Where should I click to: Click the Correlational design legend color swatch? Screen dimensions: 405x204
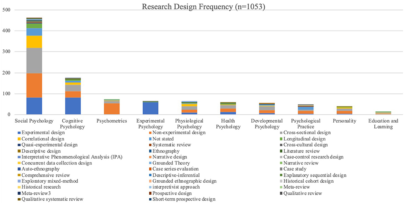click(19, 139)
